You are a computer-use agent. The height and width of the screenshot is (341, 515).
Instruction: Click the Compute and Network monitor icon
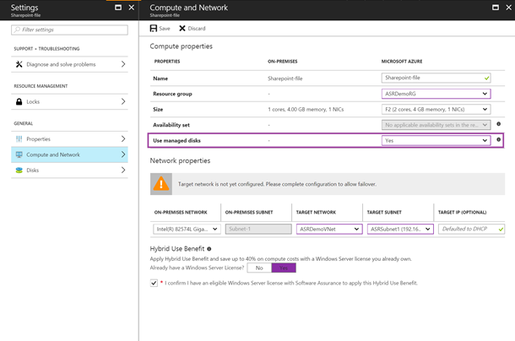click(x=19, y=154)
